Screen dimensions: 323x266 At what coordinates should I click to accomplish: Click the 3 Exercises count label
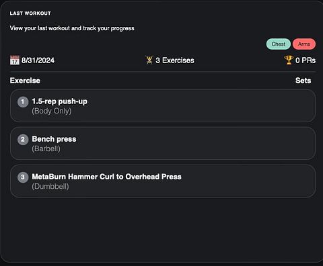(175, 60)
